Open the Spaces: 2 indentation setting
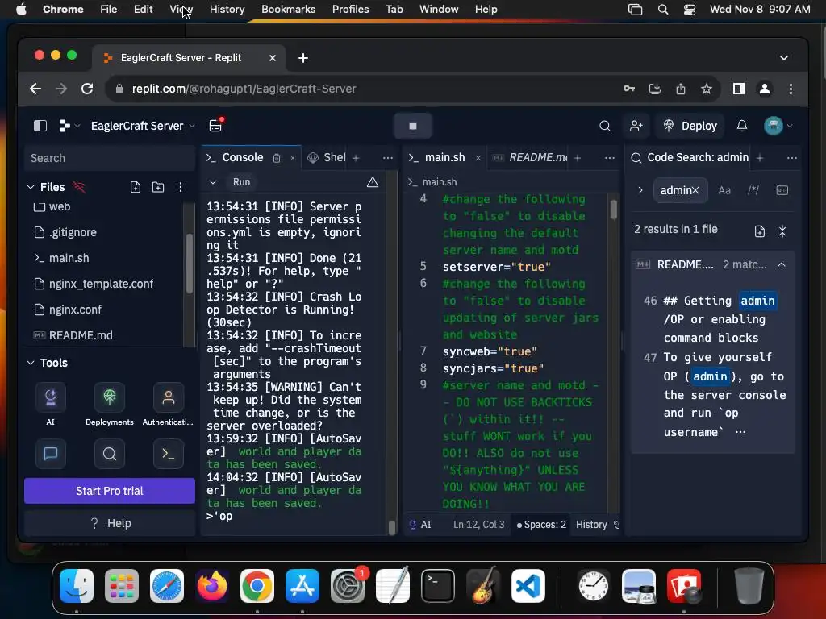The height and width of the screenshot is (619, 826). click(541, 525)
